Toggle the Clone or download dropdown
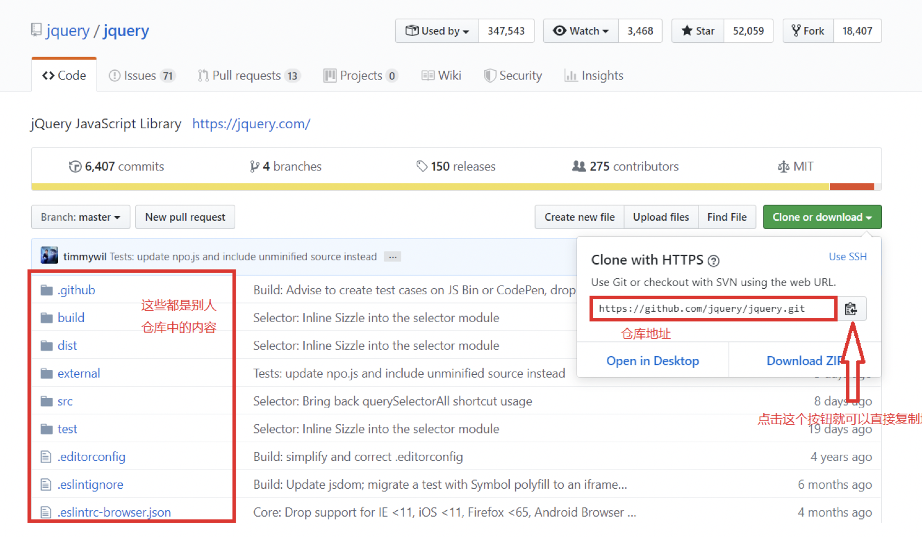 click(x=822, y=217)
